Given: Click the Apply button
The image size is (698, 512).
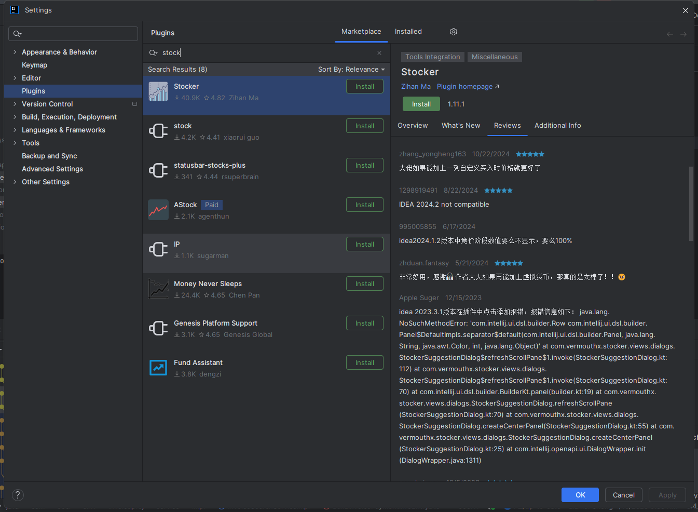Looking at the screenshot, I should [x=667, y=495].
